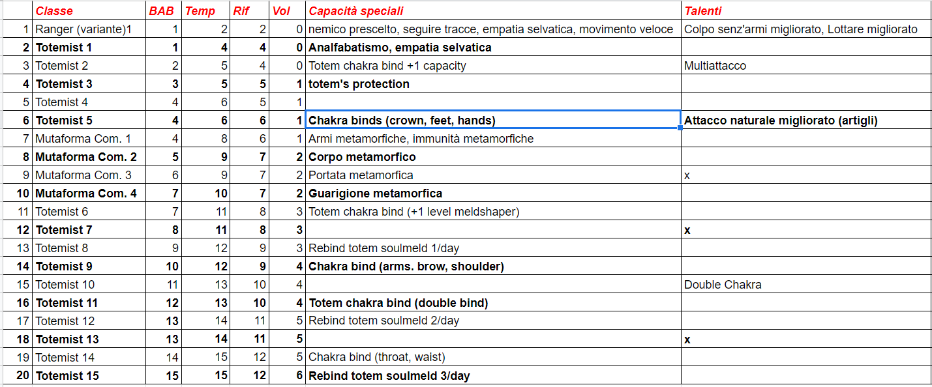This screenshot has height=387, width=932.
Task: Select the 'Vol' column header
Action: pyautogui.click(x=287, y=11)
